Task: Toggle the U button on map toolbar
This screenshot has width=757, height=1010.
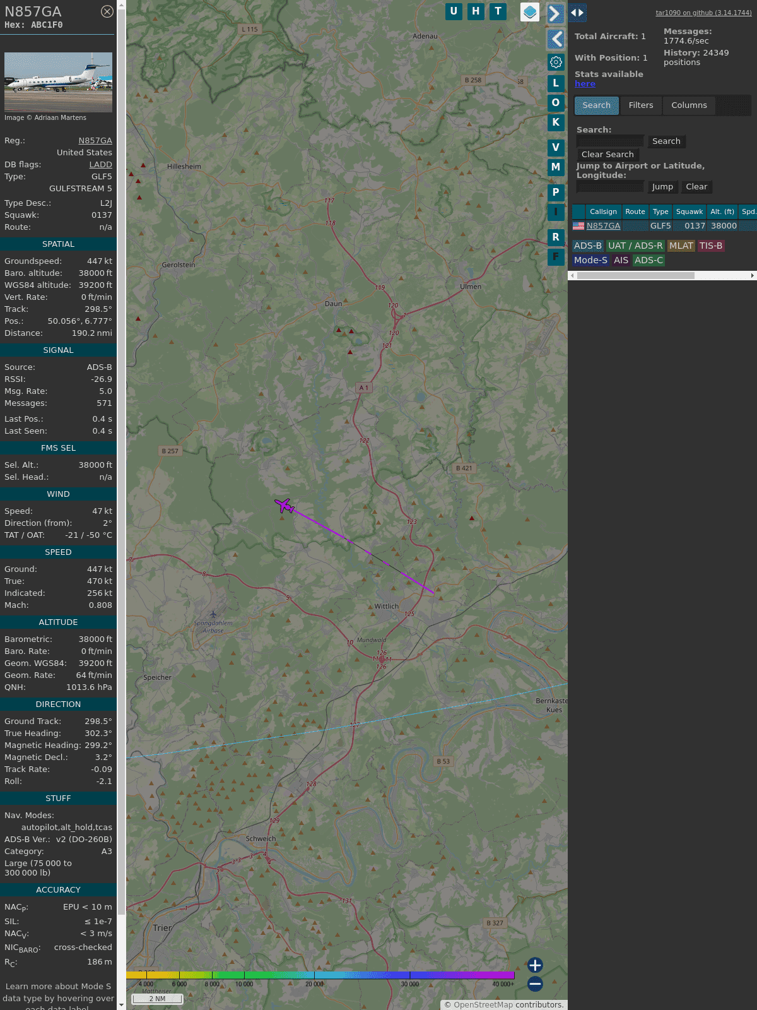Action: (454, 11)
